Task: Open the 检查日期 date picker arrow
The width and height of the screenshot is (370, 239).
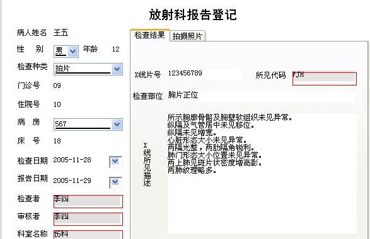Action: pos(115,162)
